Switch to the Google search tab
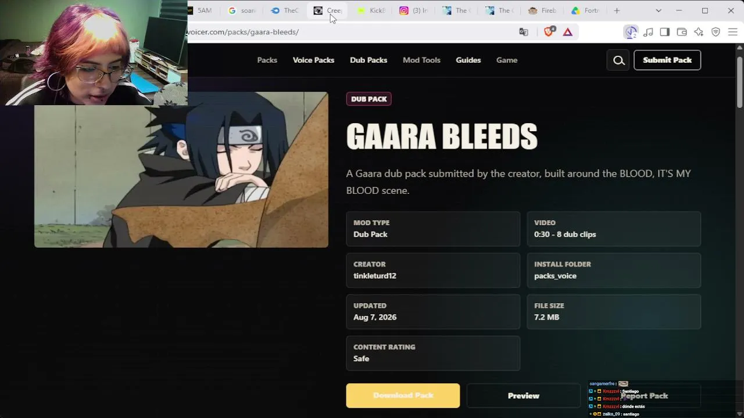 242,10
